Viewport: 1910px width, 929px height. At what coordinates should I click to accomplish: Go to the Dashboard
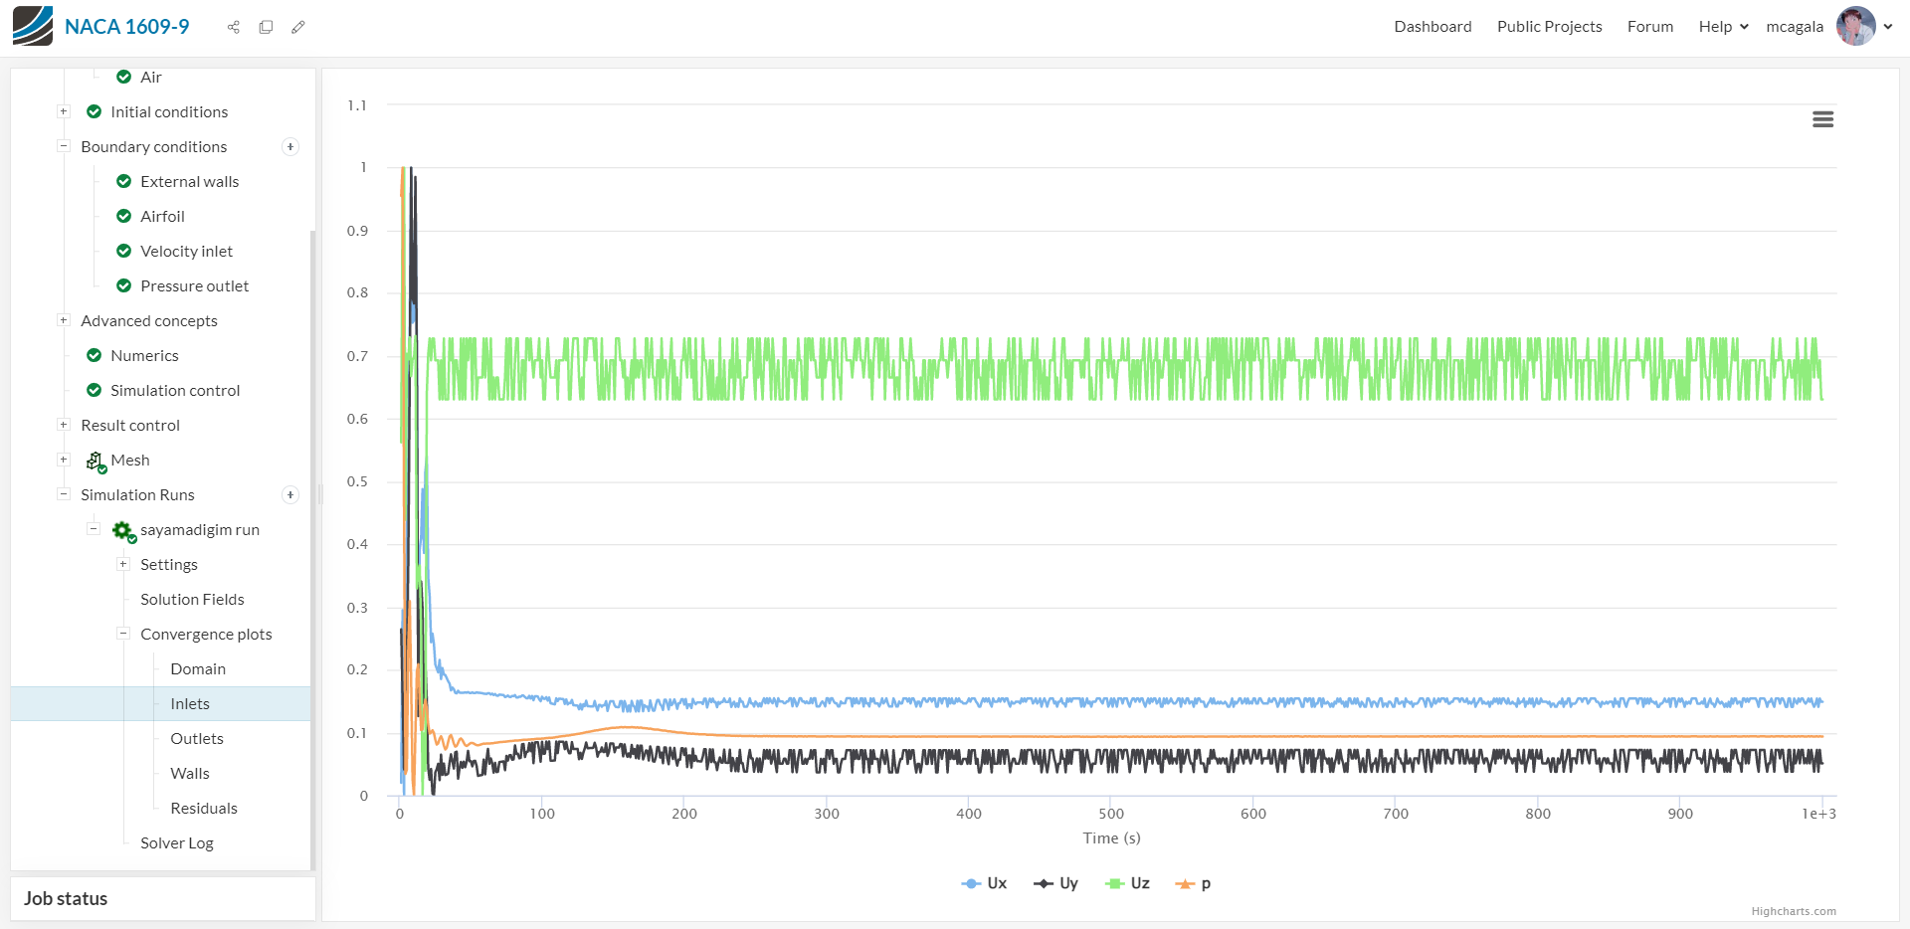click(1432, 27)
